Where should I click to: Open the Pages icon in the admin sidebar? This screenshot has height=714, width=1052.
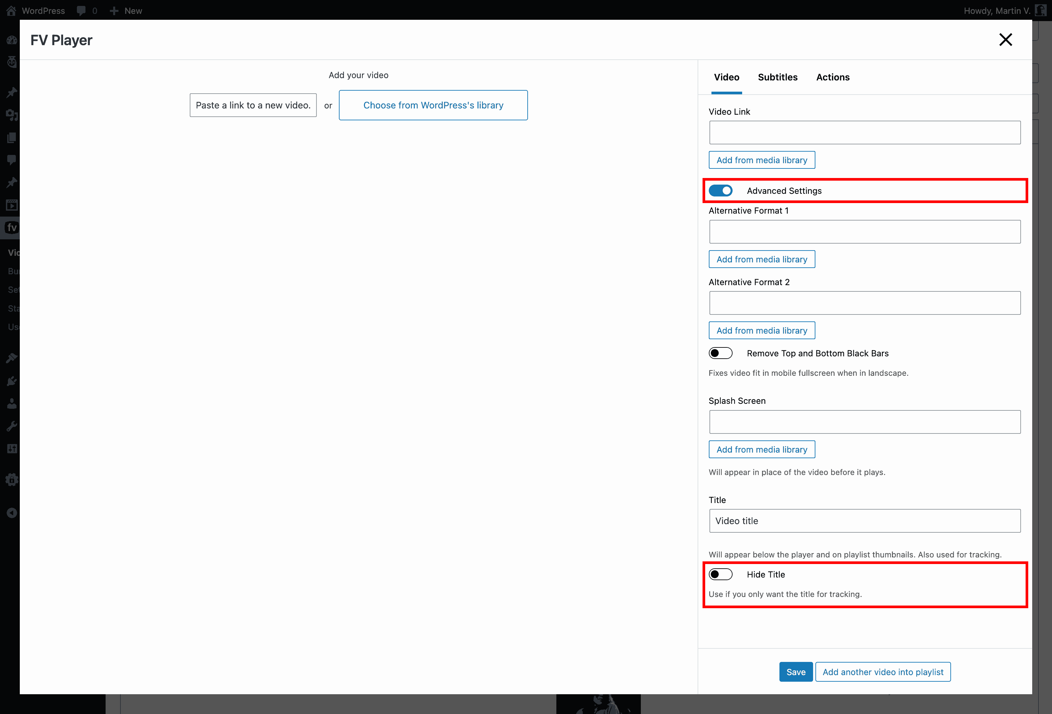tap(12, 137)
